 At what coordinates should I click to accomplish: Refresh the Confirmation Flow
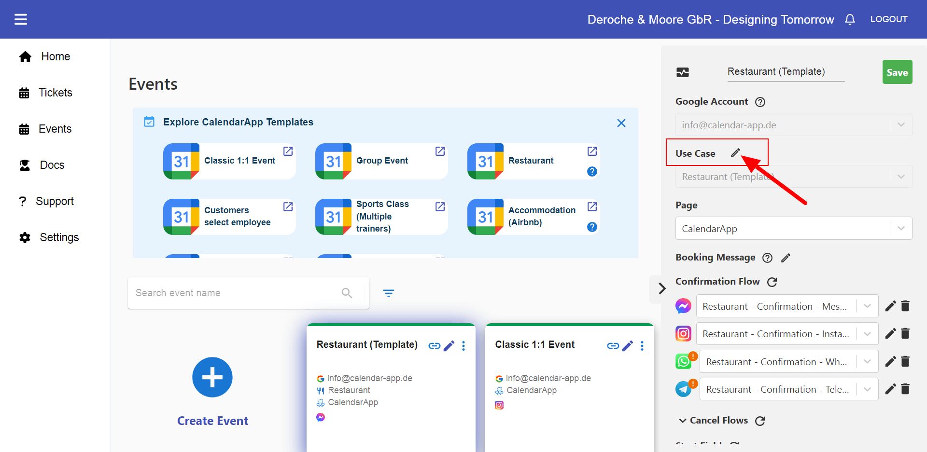click(772, 282)
